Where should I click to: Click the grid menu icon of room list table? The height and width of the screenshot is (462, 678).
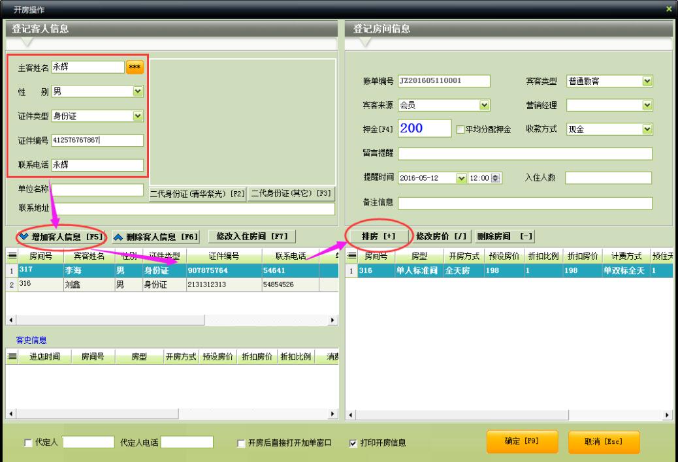(352, 256)
